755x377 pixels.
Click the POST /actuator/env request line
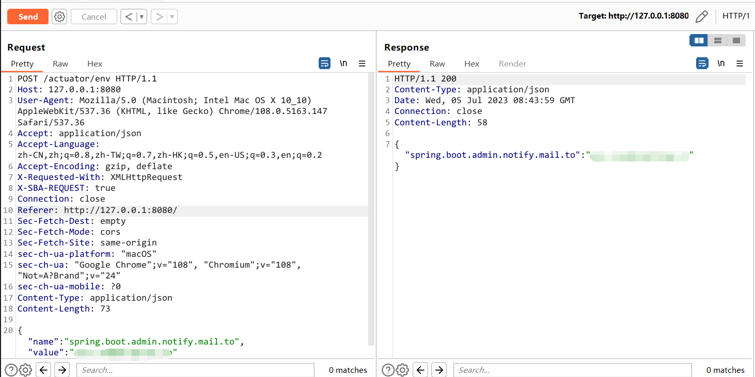pos(87,79)
